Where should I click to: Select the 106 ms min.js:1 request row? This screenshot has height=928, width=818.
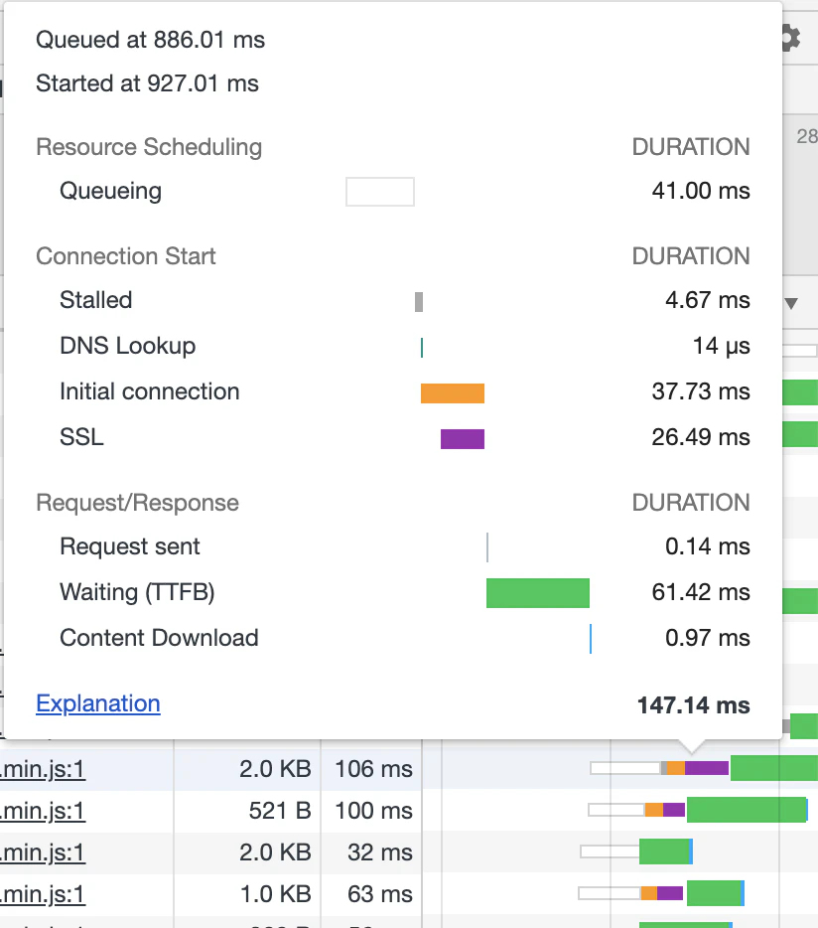point(409,769)
